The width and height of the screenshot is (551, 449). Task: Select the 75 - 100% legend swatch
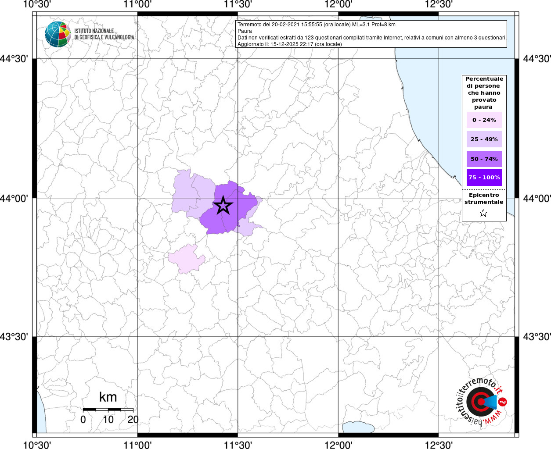pos(484,177)
